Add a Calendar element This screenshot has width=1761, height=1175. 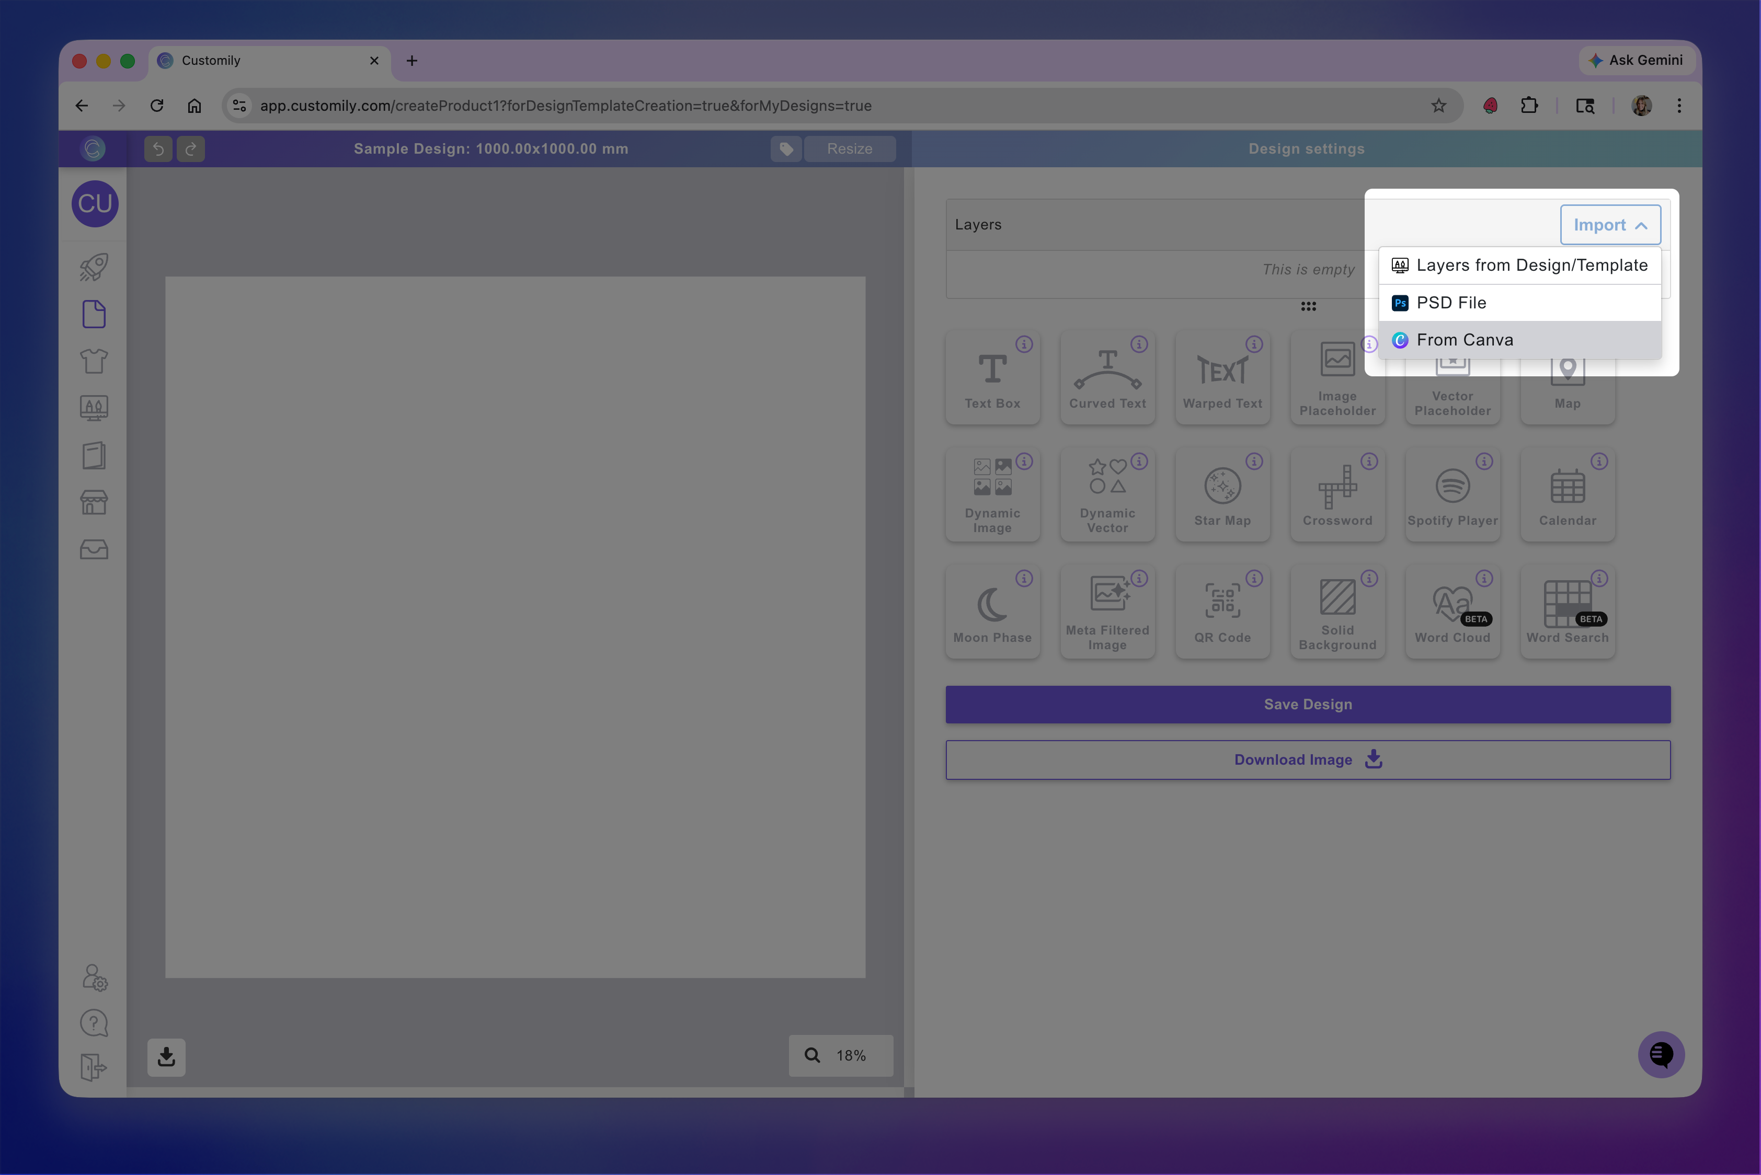coord(1567,496)
